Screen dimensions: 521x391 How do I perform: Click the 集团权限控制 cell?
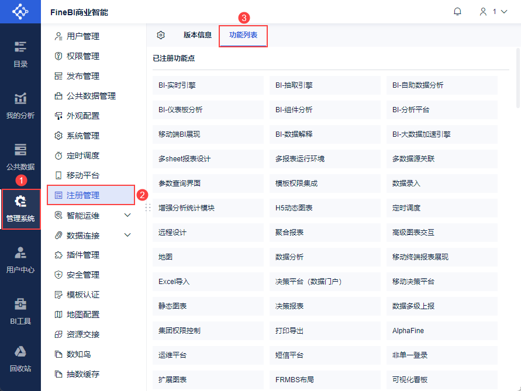tap(208, 331)
